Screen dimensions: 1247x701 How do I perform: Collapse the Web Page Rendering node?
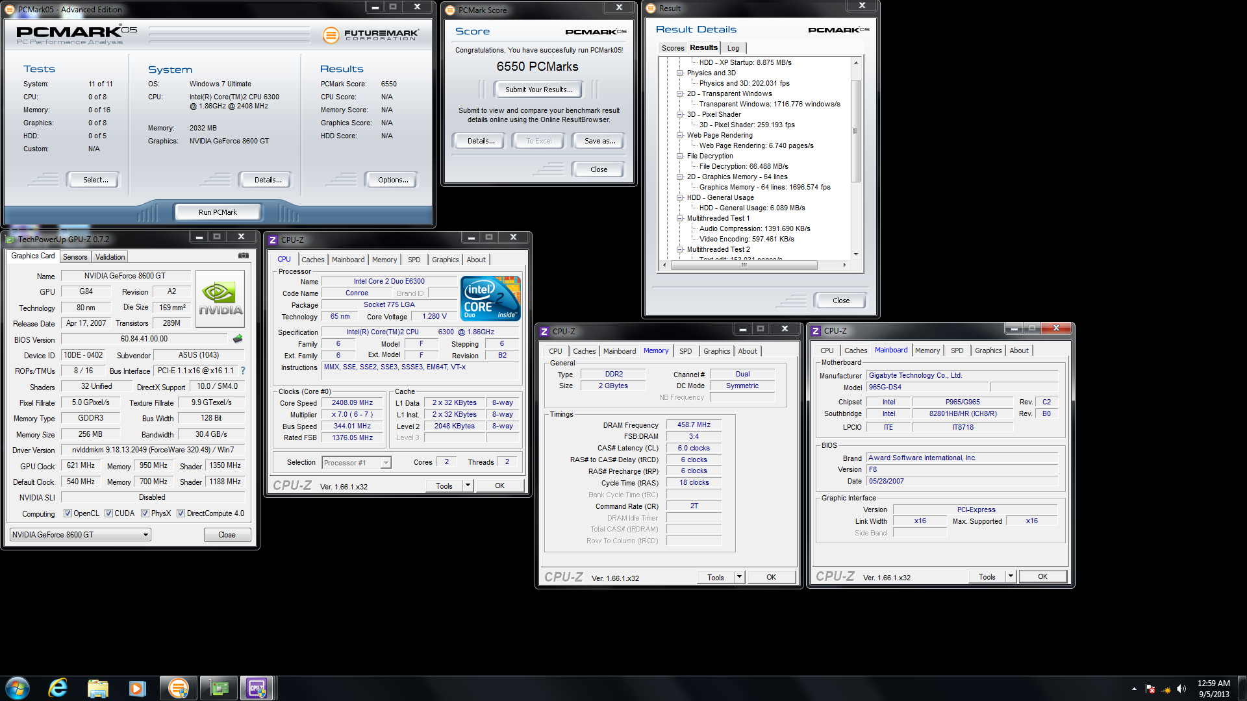pyautogui.click(x=679, y=136)
